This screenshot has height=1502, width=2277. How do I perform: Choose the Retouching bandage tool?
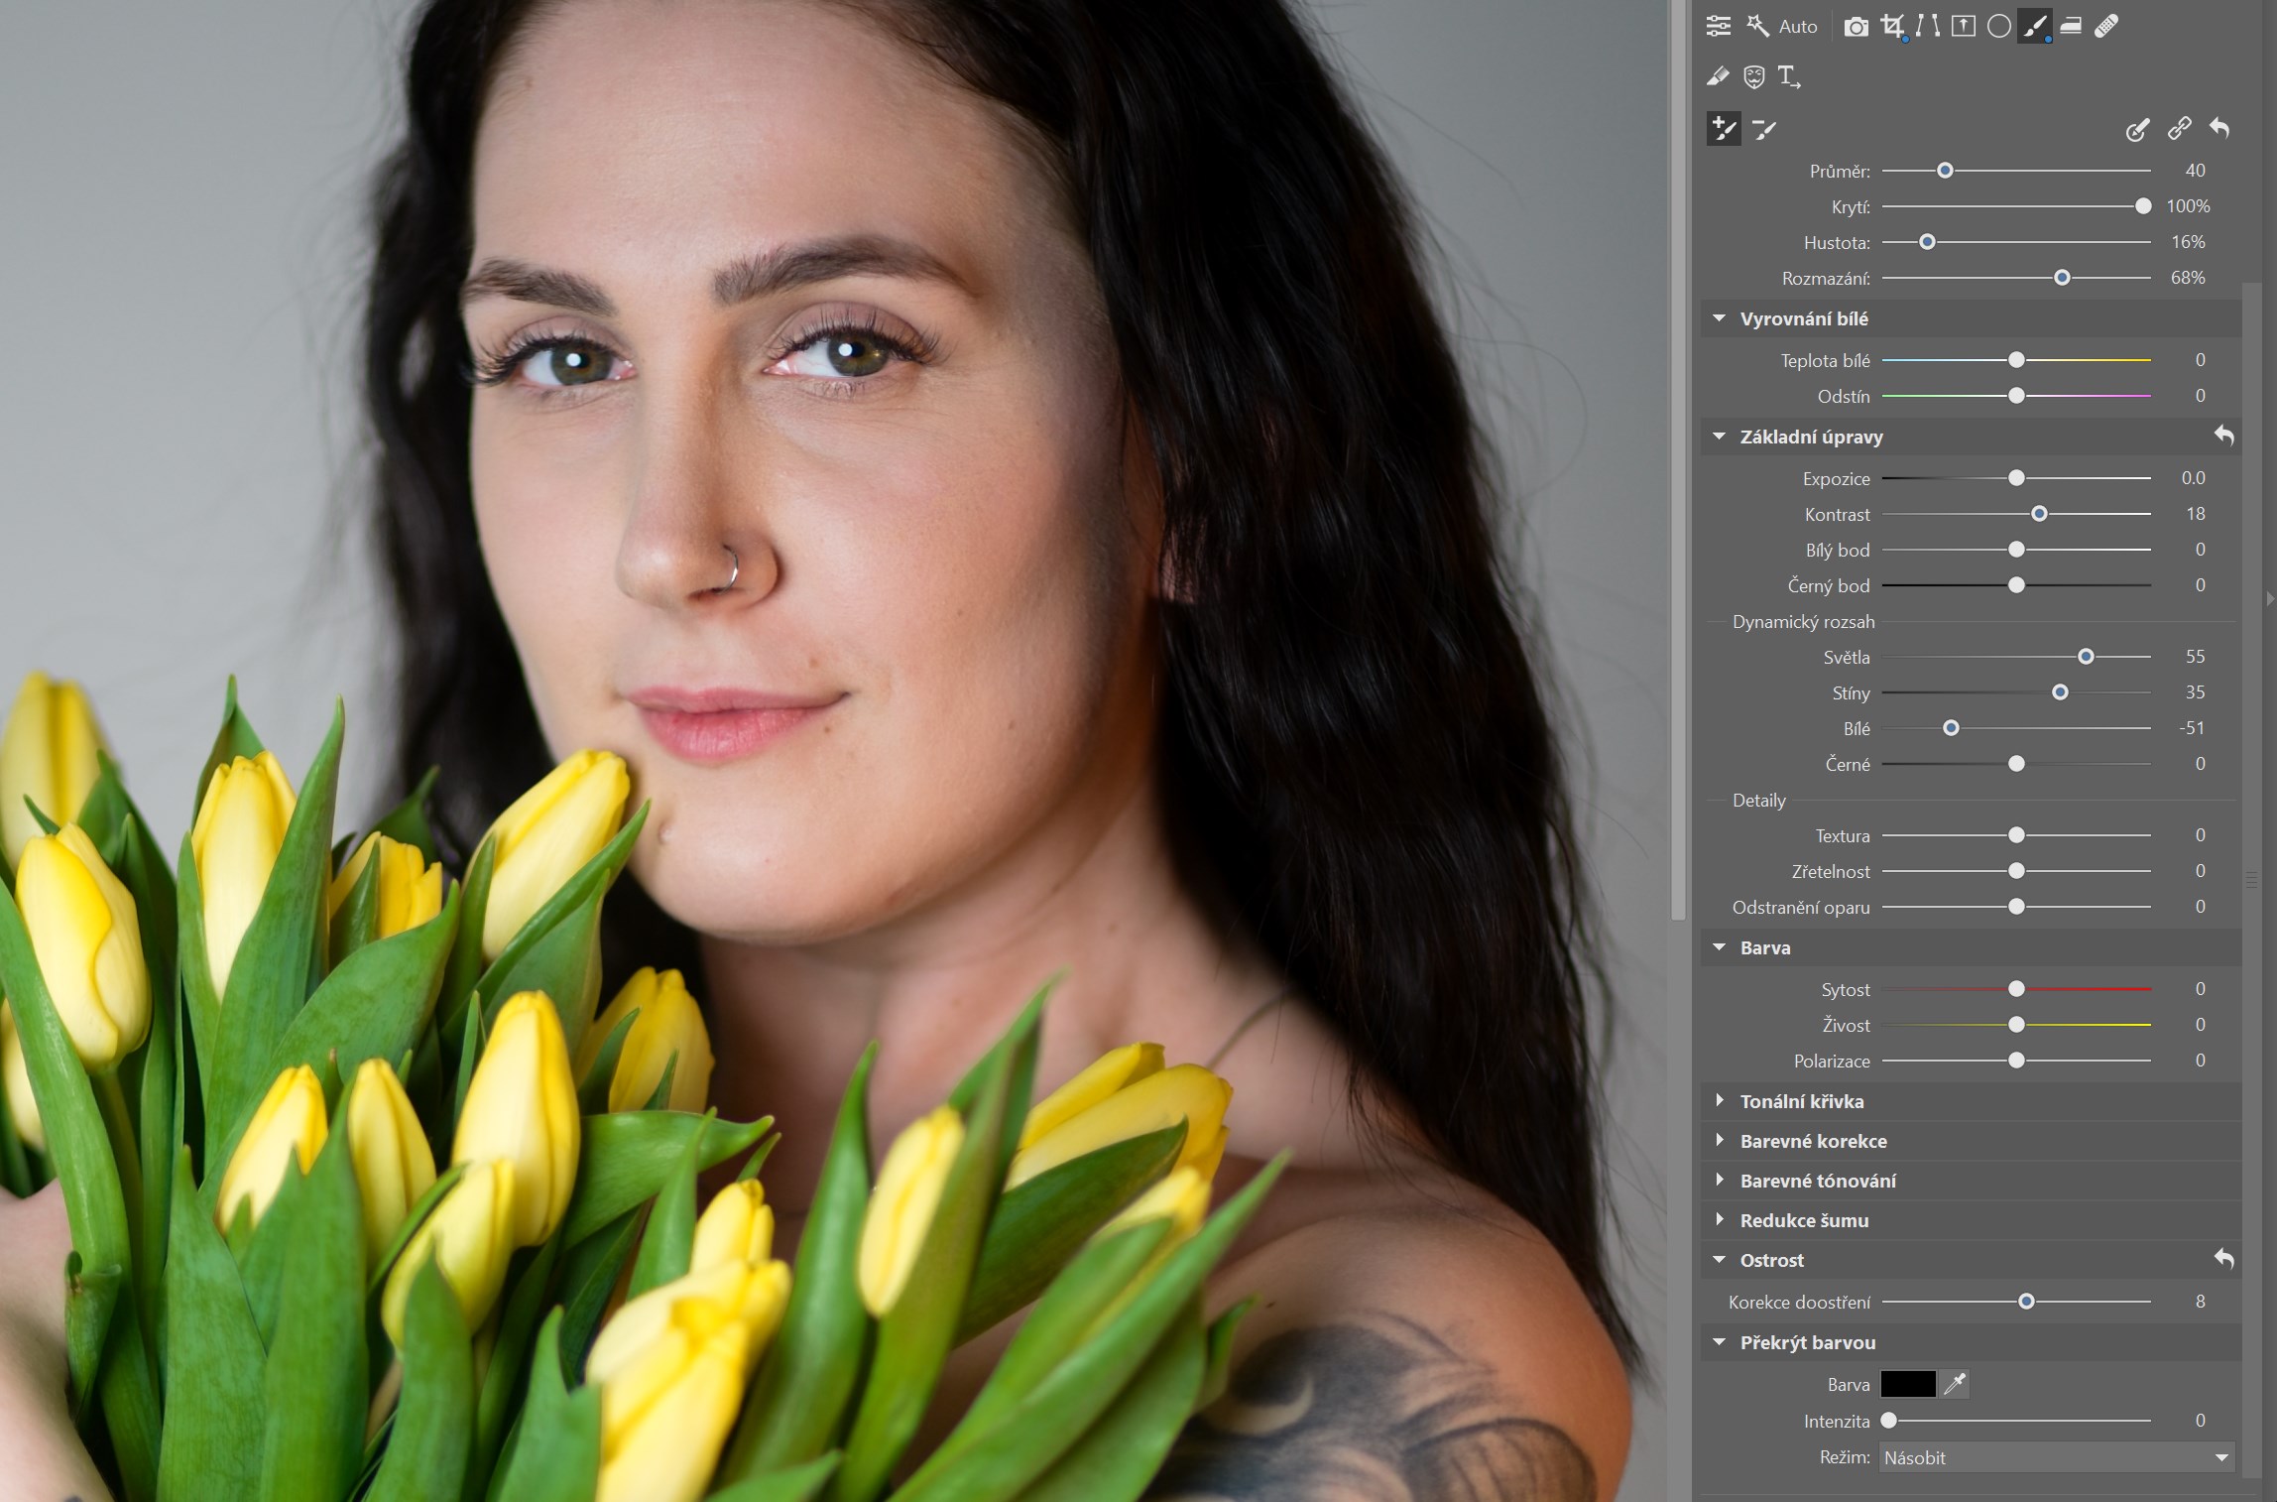tap(2106, 27)
